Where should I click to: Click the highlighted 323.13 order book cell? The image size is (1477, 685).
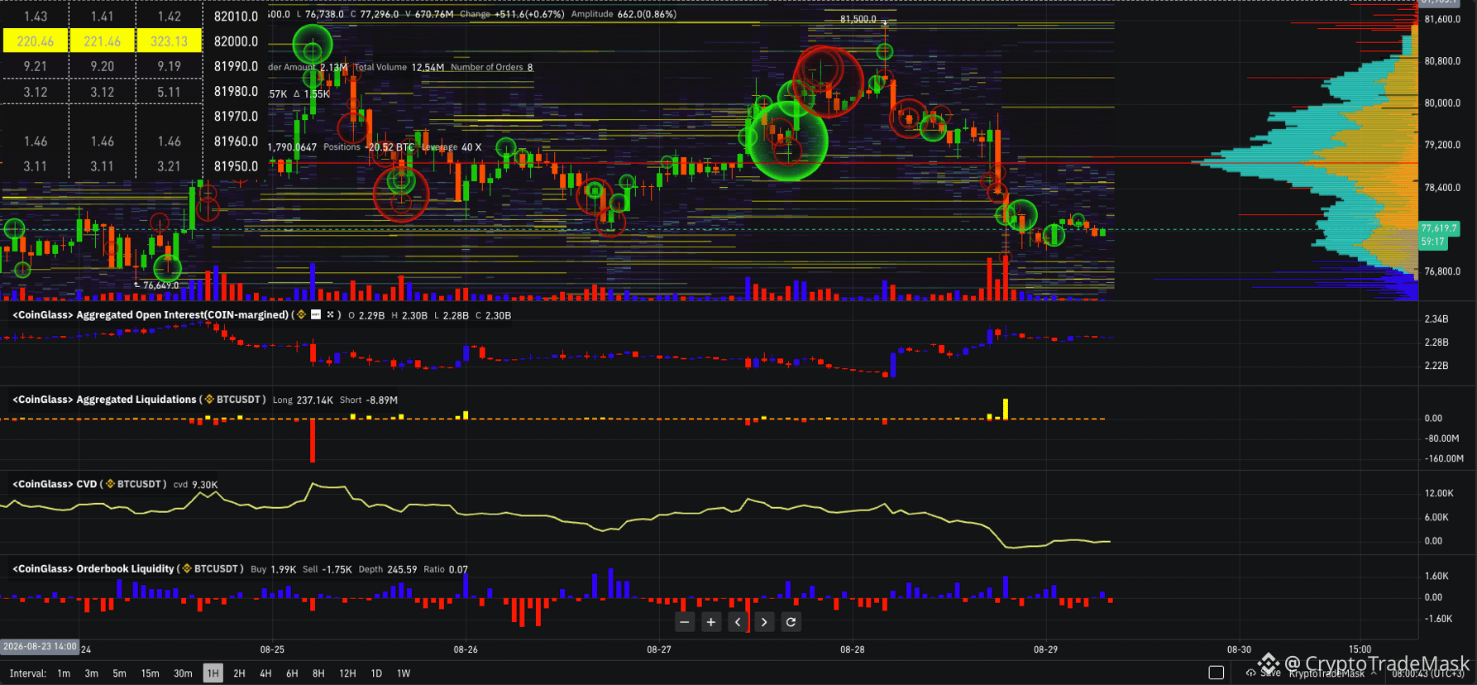click(170, 41)
